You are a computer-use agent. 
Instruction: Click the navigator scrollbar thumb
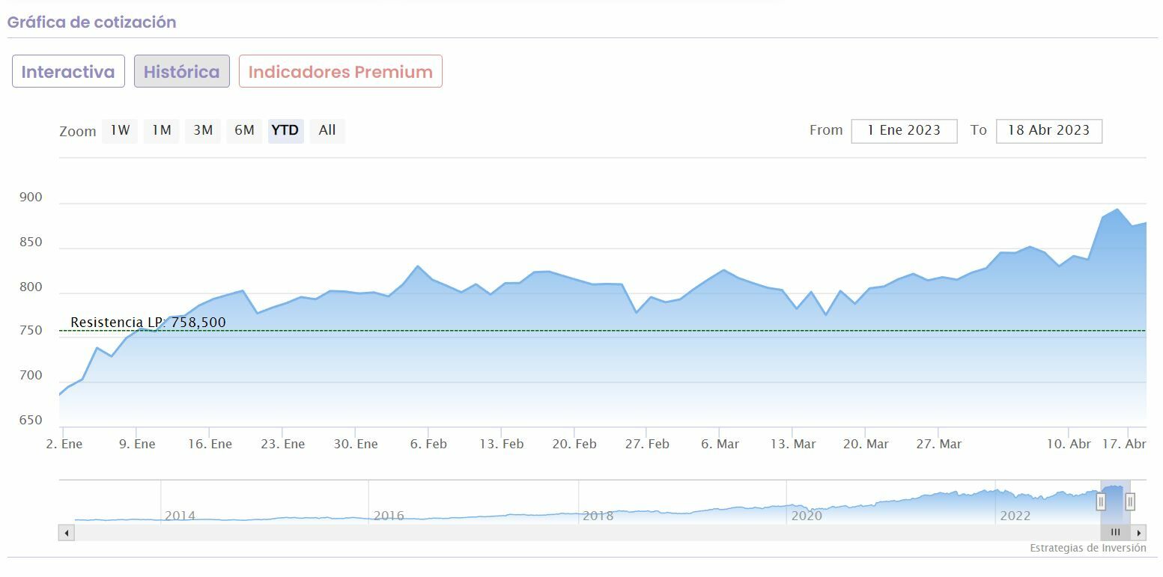[1115, 533]
